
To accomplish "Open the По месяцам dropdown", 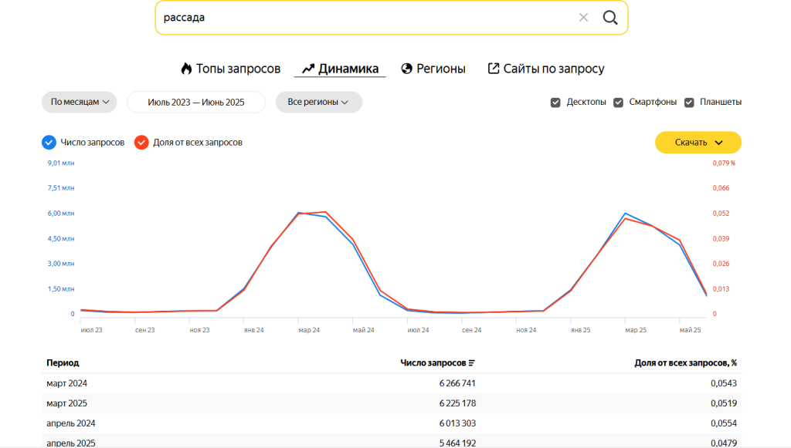I will (79, 102).
